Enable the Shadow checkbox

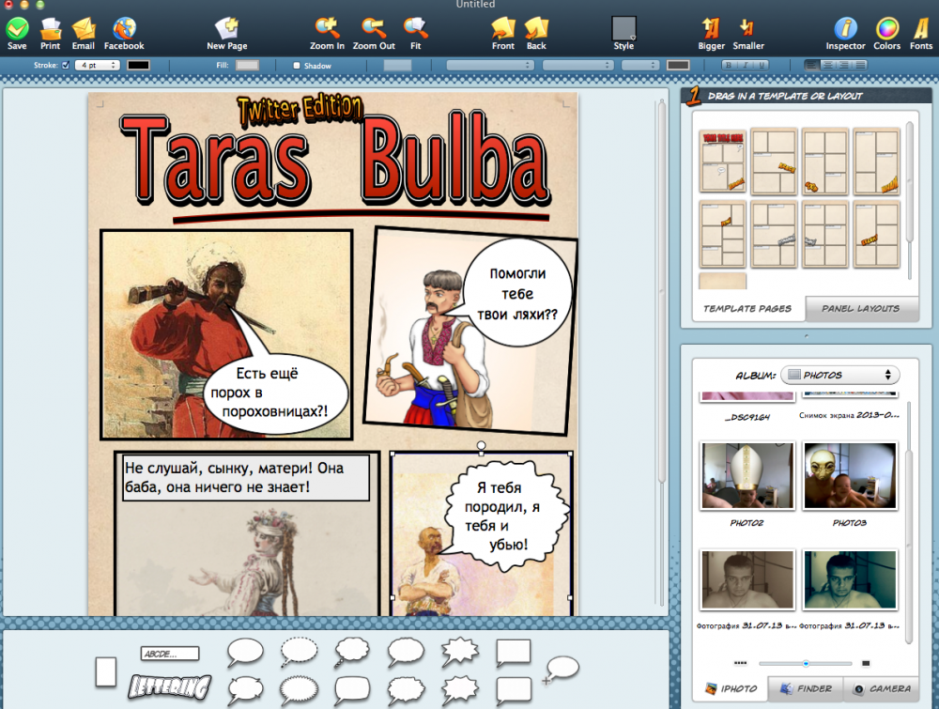297,66
